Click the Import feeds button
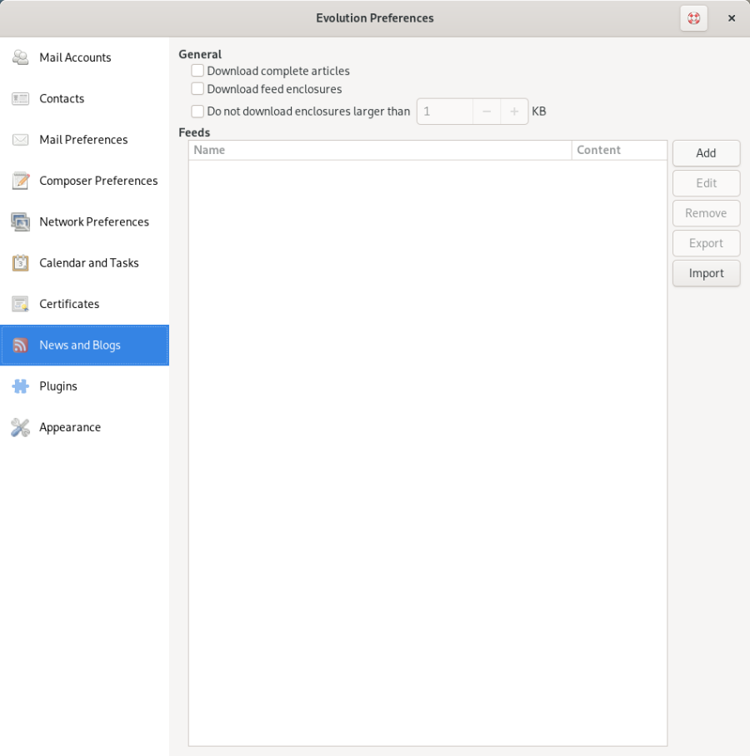 (706, 273)
